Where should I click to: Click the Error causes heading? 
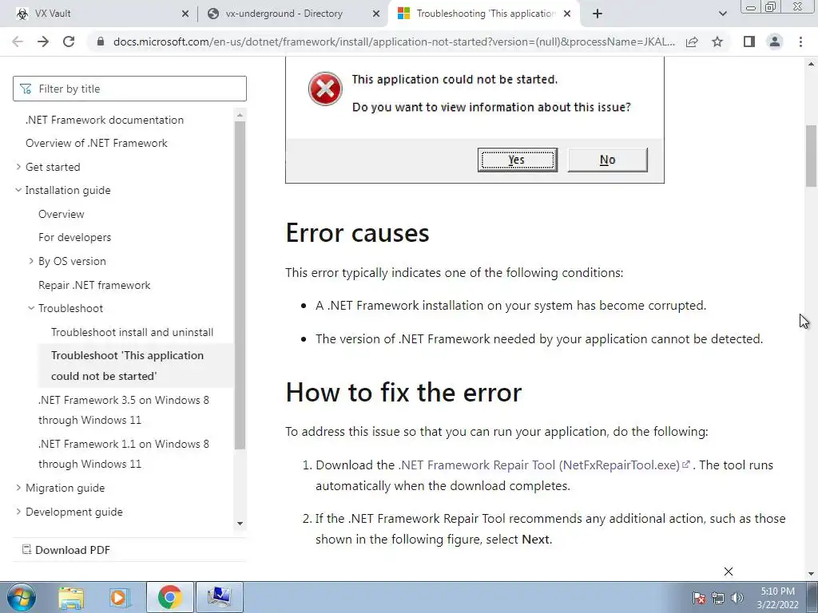click(357, 232)
